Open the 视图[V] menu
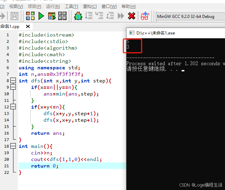This screenshot has width=225, height=190. tap(16, 7)
